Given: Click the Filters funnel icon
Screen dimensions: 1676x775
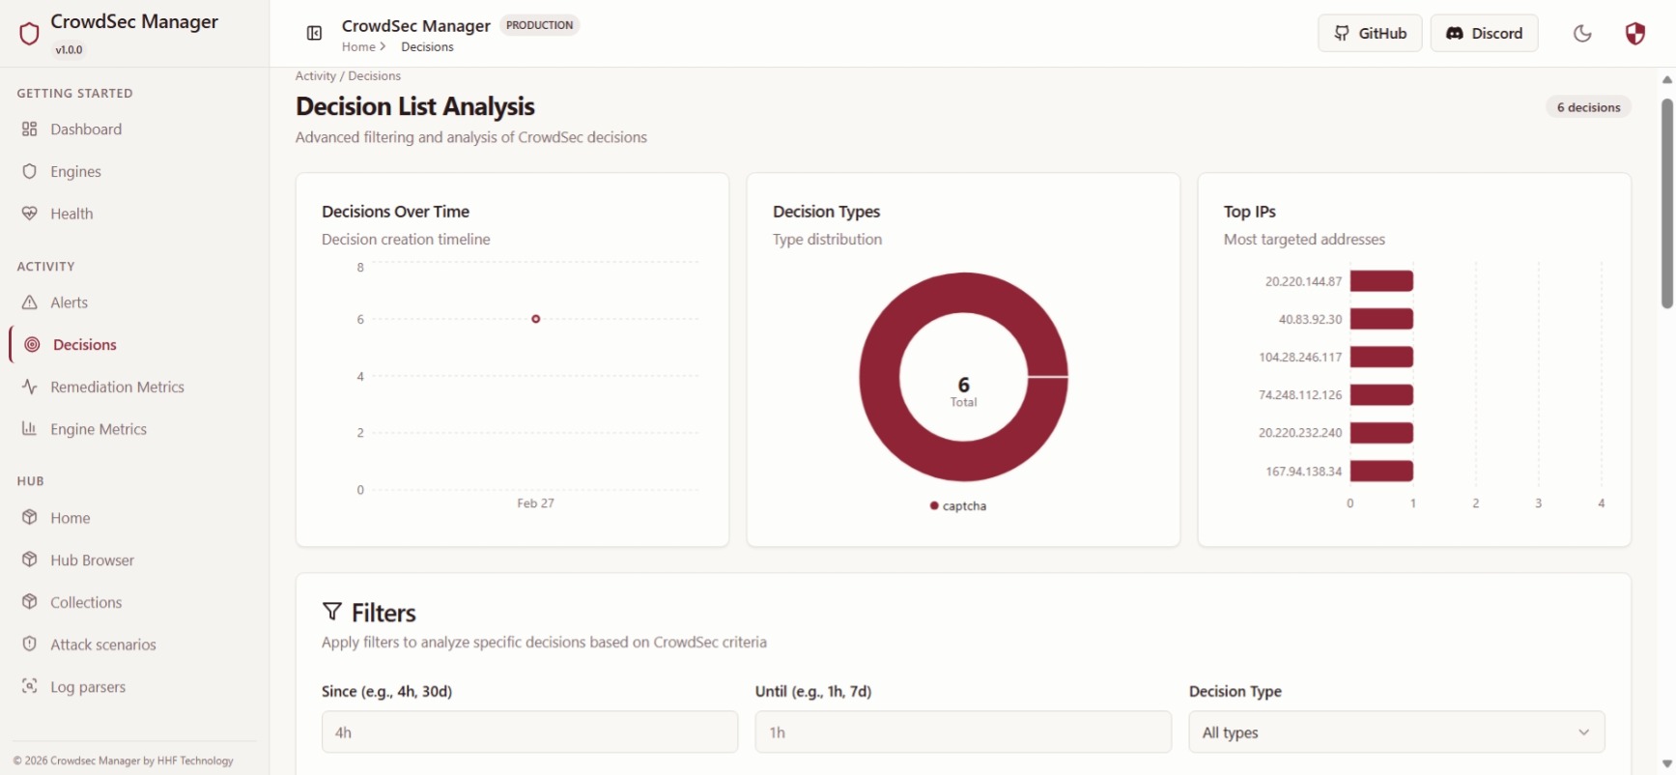Looking at the screenshot, I should [332, 612].
